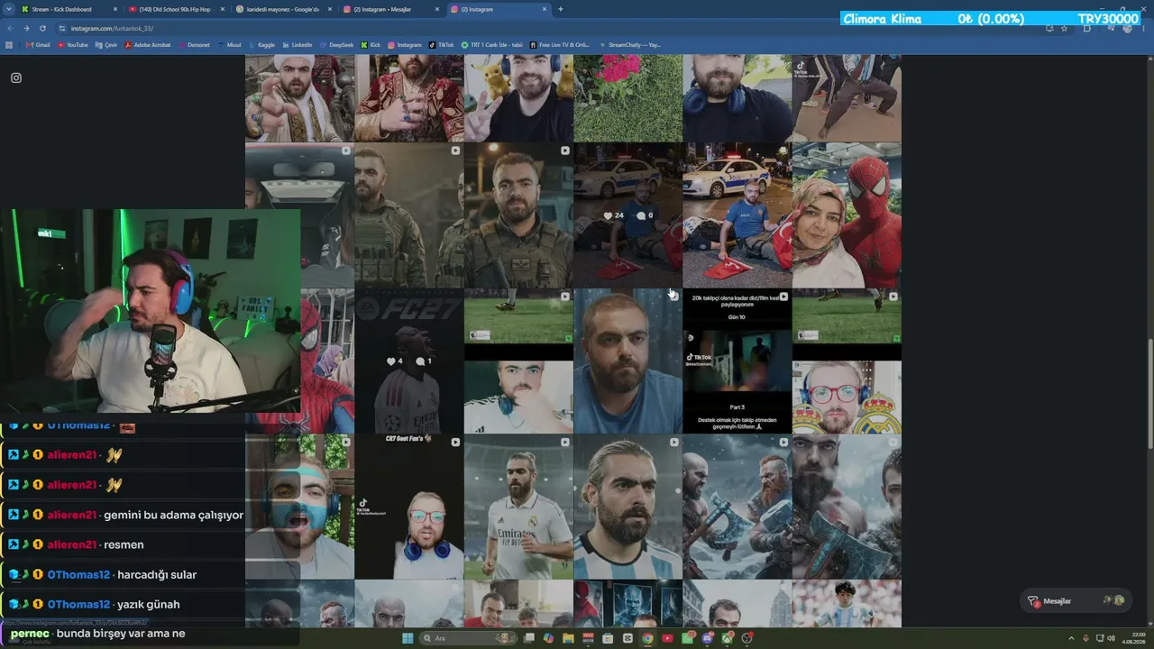Open the Xbox app from the taskbar
The width and height of the screenshot is (1154, 649).
click(x=727, y=638)
